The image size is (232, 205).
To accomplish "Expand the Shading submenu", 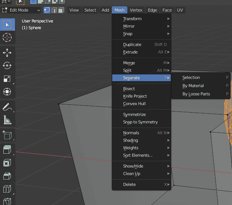I will [x=142, y=140].
